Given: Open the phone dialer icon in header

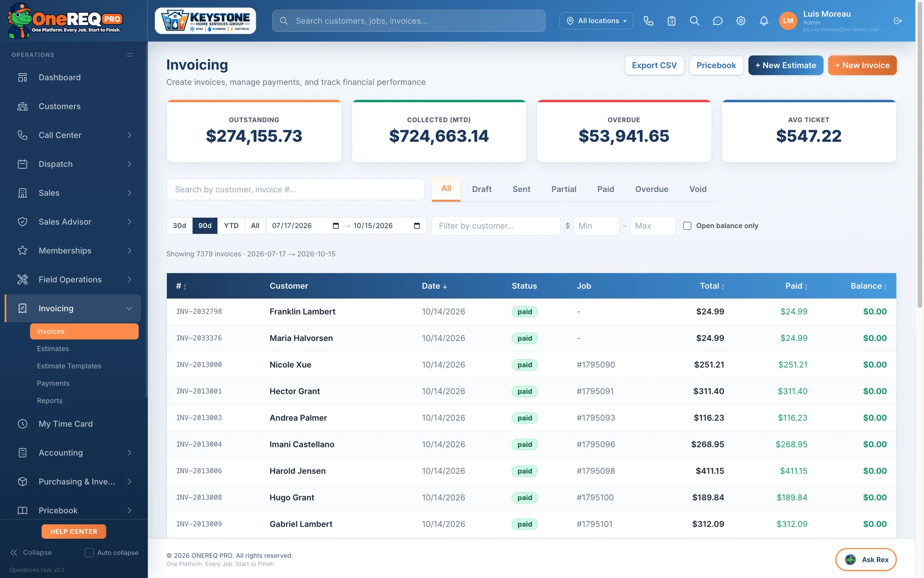Looking at the screenshot, I should (648, 21).
